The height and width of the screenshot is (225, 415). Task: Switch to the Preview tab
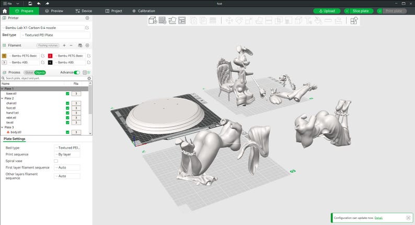54,11
